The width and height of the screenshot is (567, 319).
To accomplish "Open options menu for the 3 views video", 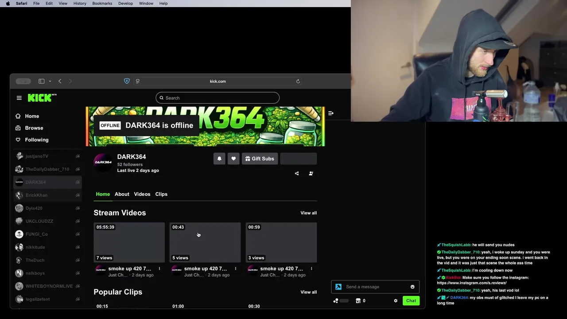I will (311, 268).
